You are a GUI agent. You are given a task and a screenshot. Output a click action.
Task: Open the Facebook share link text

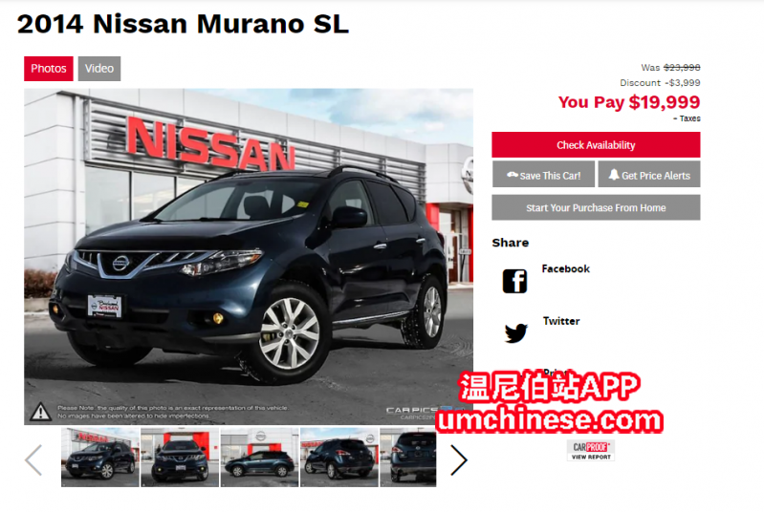[565, 268]
